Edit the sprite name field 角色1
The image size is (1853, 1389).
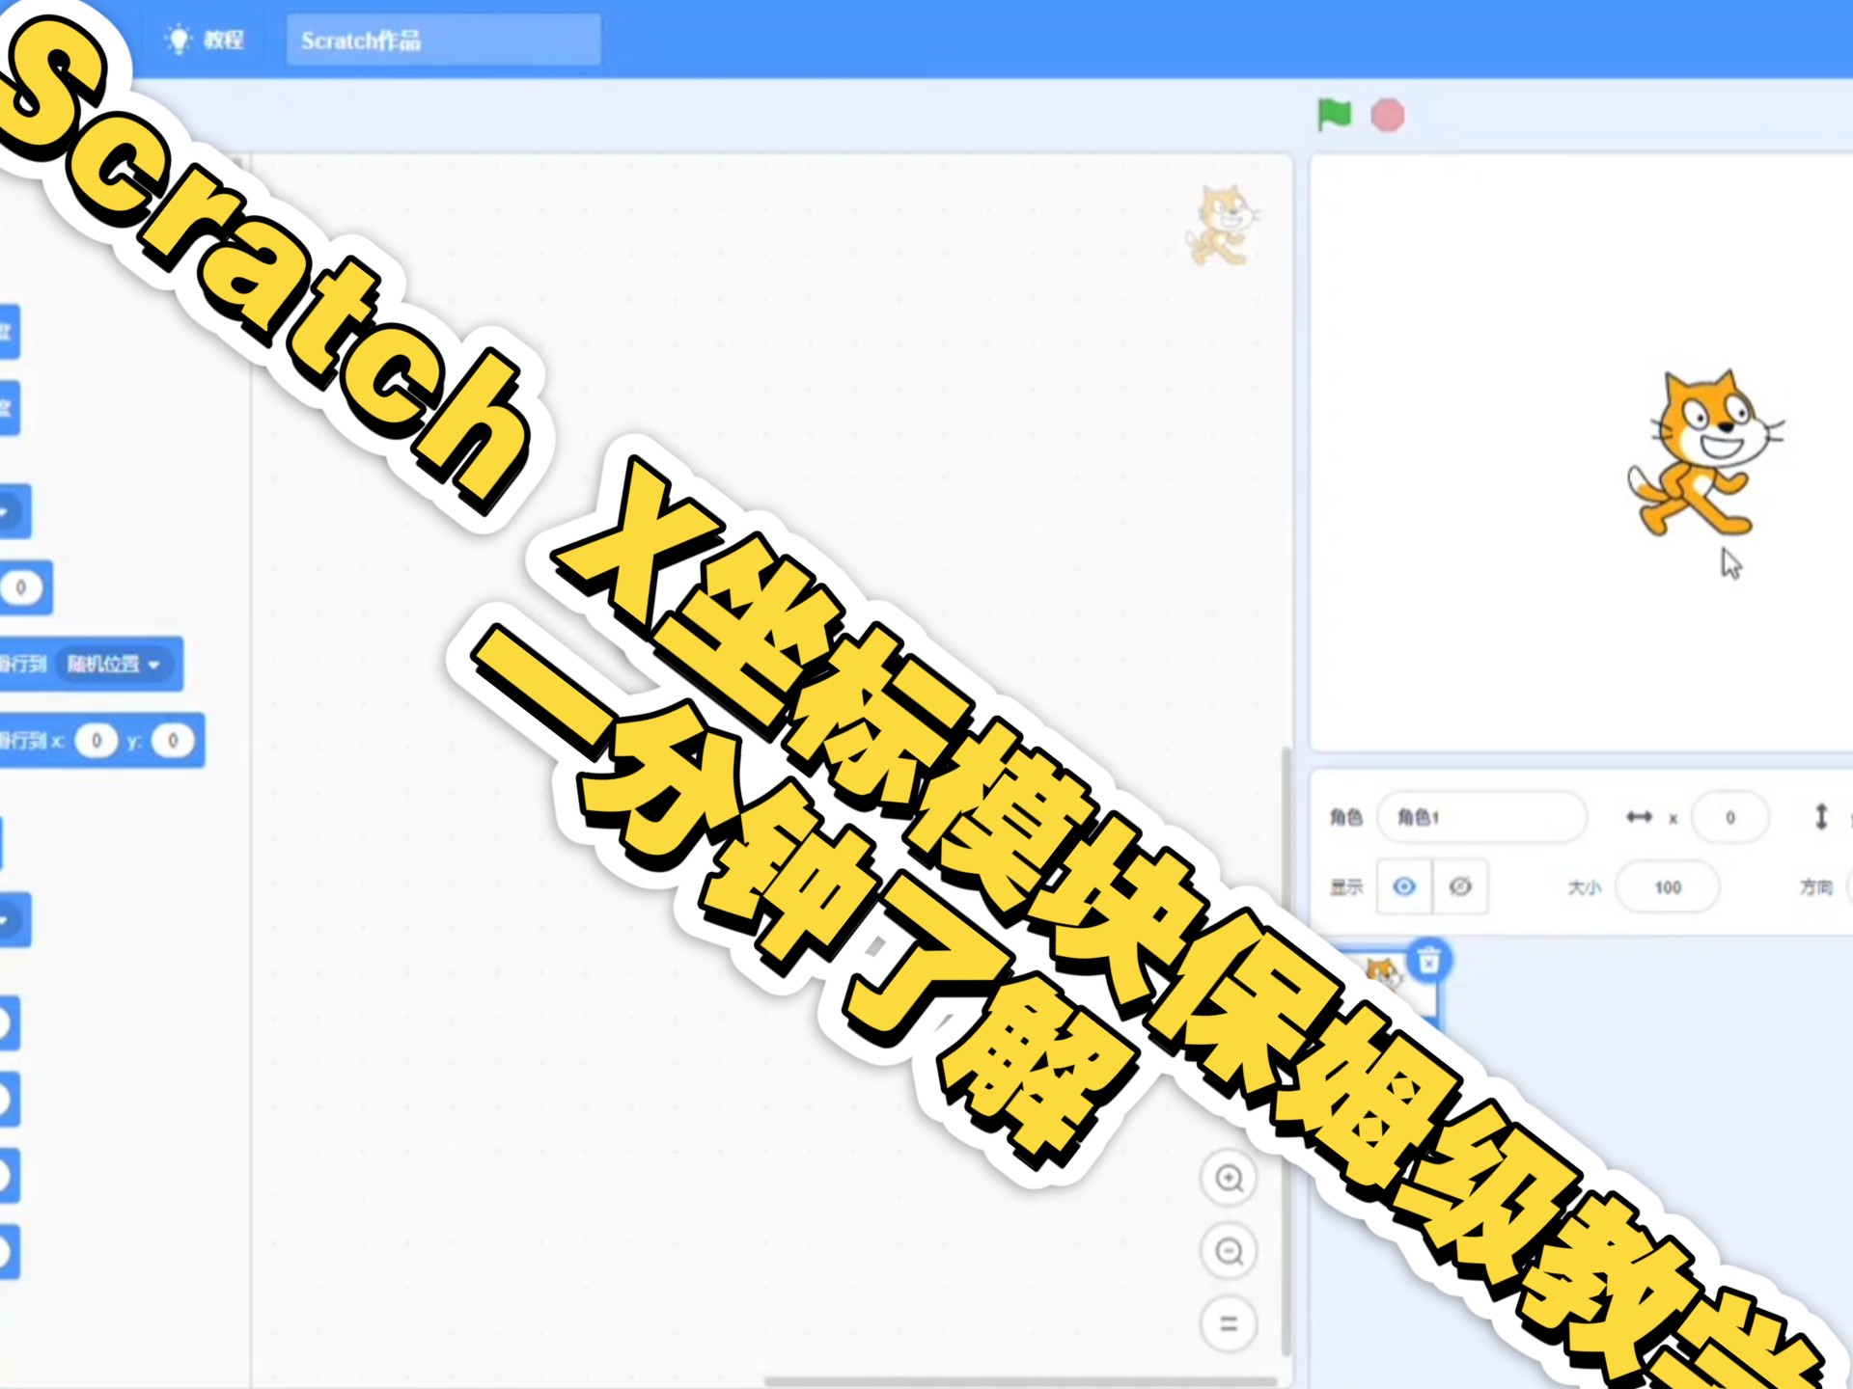tap(1481, 817)
